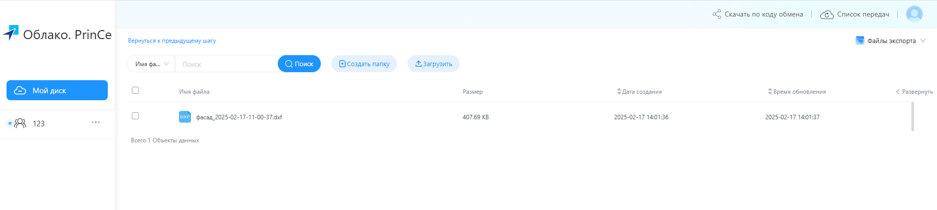Open the three-dots menu next to 123
Viewport: 937px width, 210px height.
pyautogui.click(x=96, y=122)
